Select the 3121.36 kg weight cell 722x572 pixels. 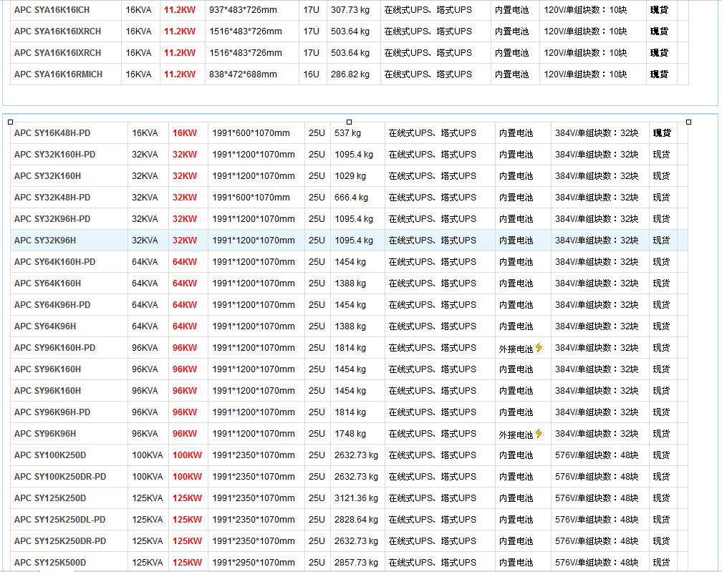356,498
